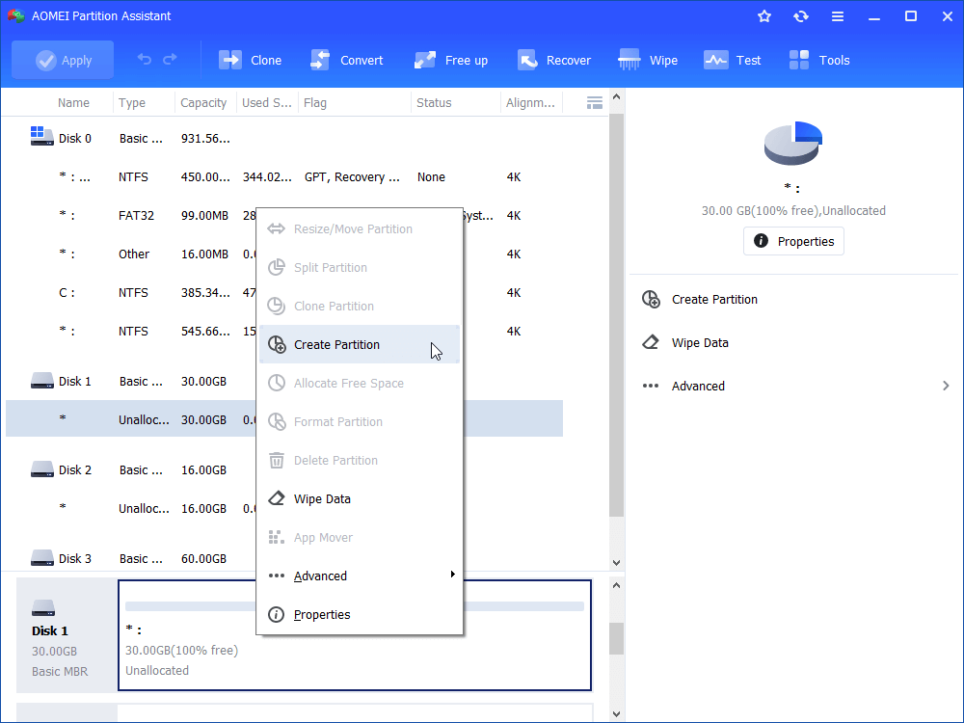Select Wipe Data in the context menu
This screenshot has height=723, width=964.
pyautogui.click(x=322, y=498)
